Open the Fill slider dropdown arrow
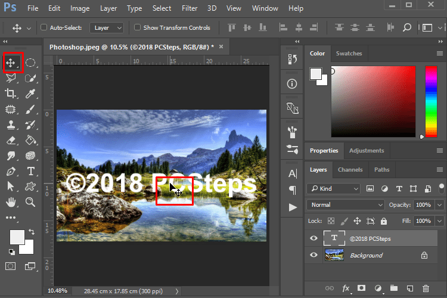The image size is (447, 298). point(439,221)
